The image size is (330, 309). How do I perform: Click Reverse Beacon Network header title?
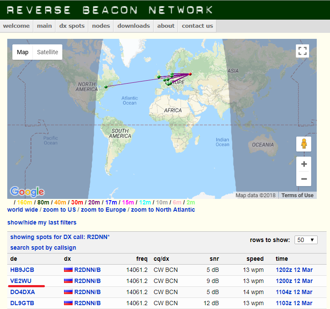pos(109,10)
